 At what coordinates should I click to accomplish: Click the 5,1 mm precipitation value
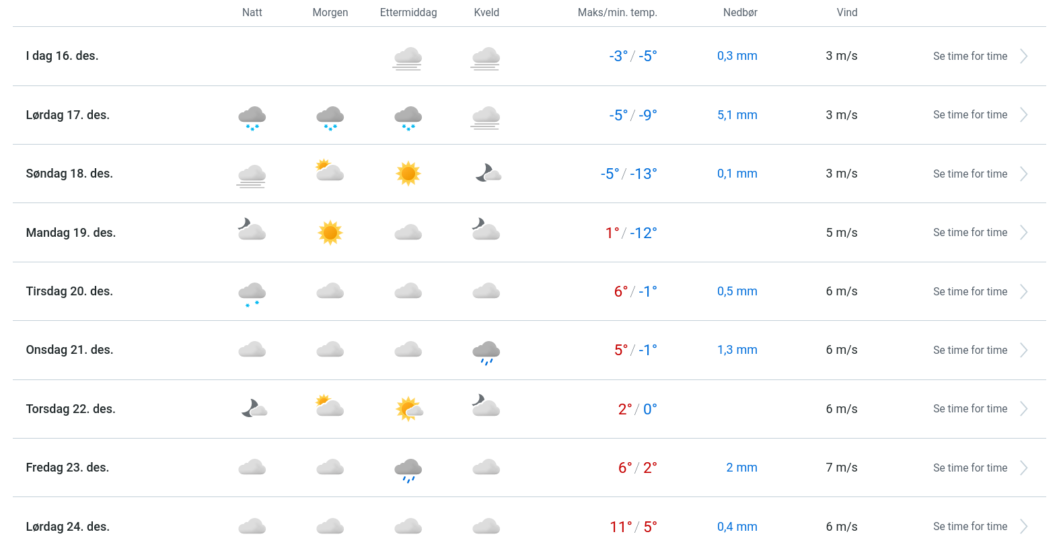[737, 115]
